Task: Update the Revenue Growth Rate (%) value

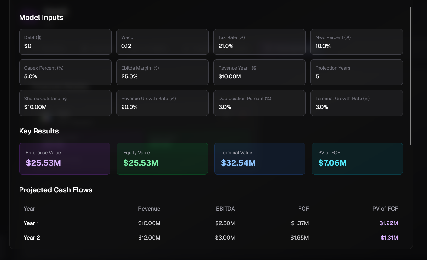Action: tap(162, 103)
